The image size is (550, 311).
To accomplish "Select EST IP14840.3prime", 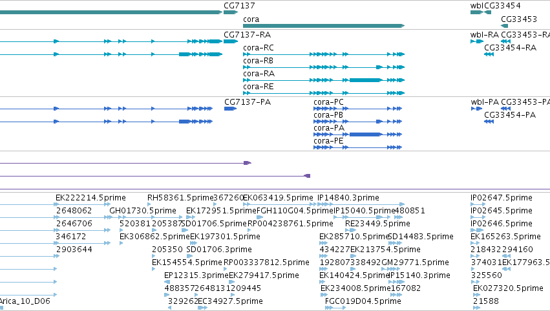I will 348,198.
